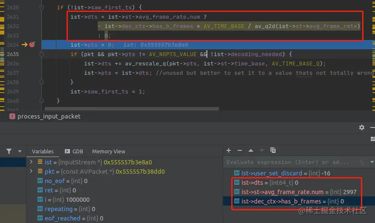Click the int icon beside ist->dts watch

click(237, 182)
